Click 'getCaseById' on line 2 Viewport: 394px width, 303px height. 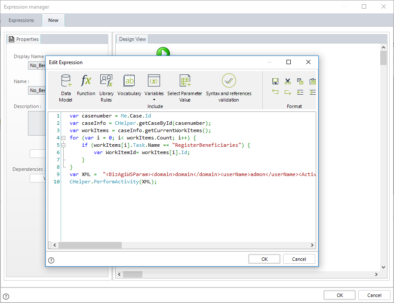coord(156,123)
